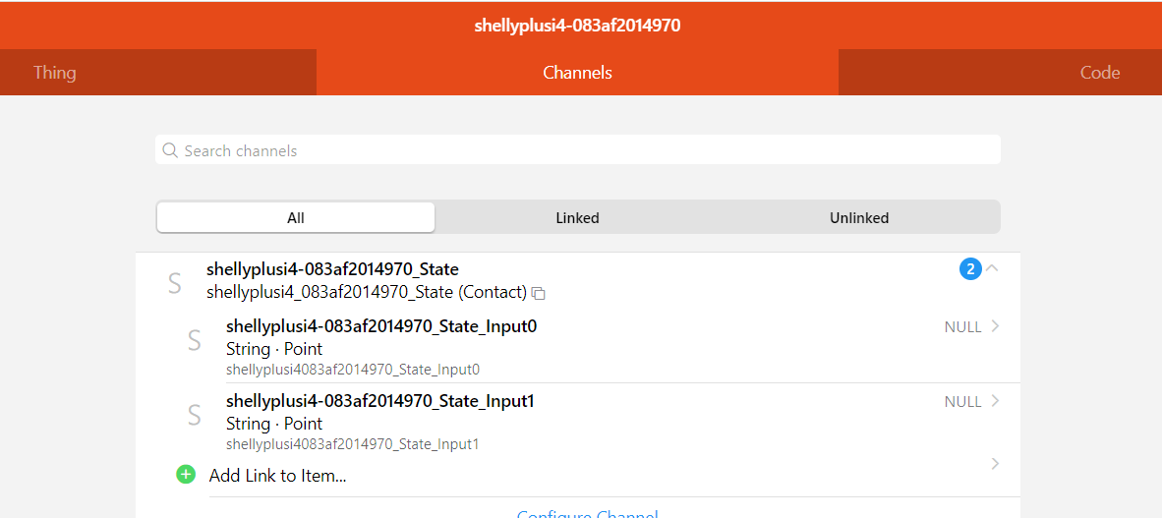Screen dimensions: 1162x518
Task: Click the State_Input0 item S icon
Action: 195,340
